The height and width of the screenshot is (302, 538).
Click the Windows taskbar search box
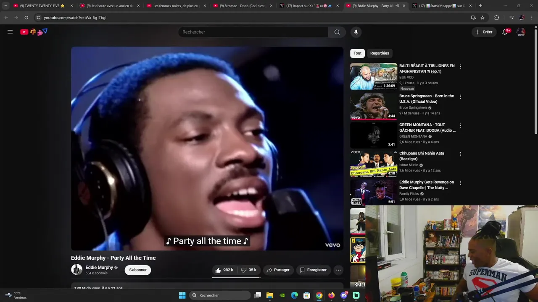click(x=220, y=295)
